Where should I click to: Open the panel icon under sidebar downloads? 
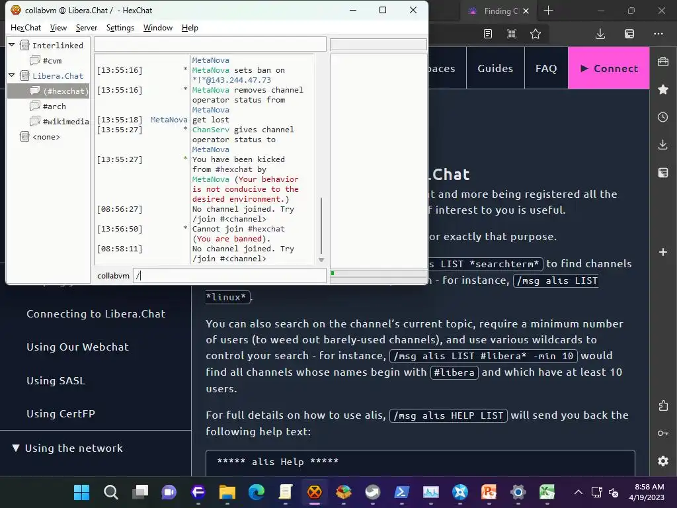[x=663, y=173]
